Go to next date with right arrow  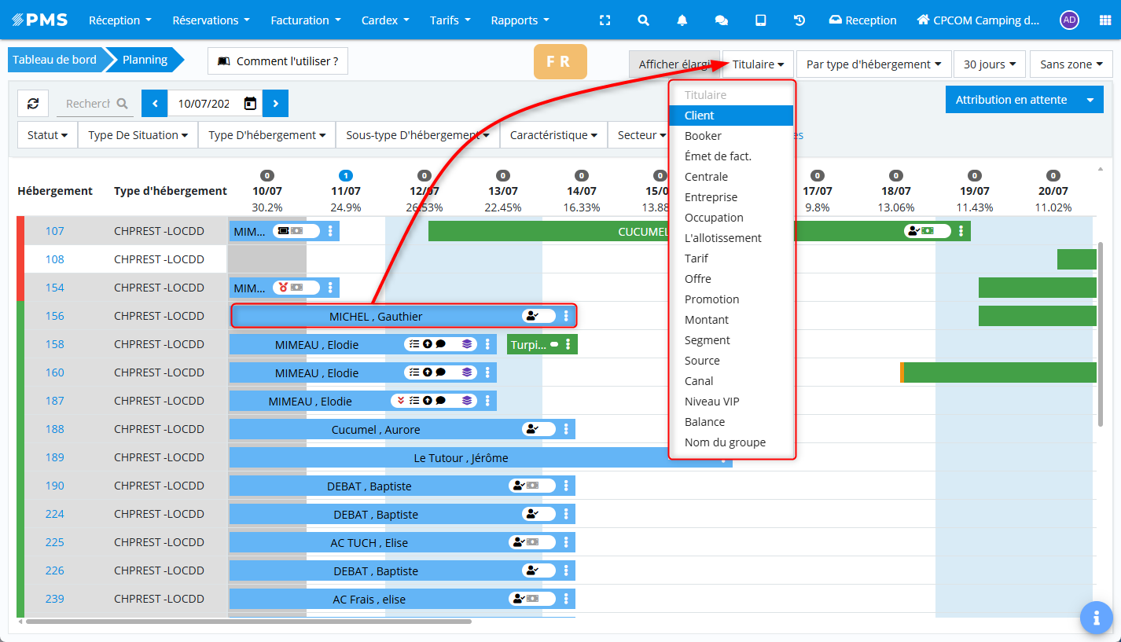[275, 103]
